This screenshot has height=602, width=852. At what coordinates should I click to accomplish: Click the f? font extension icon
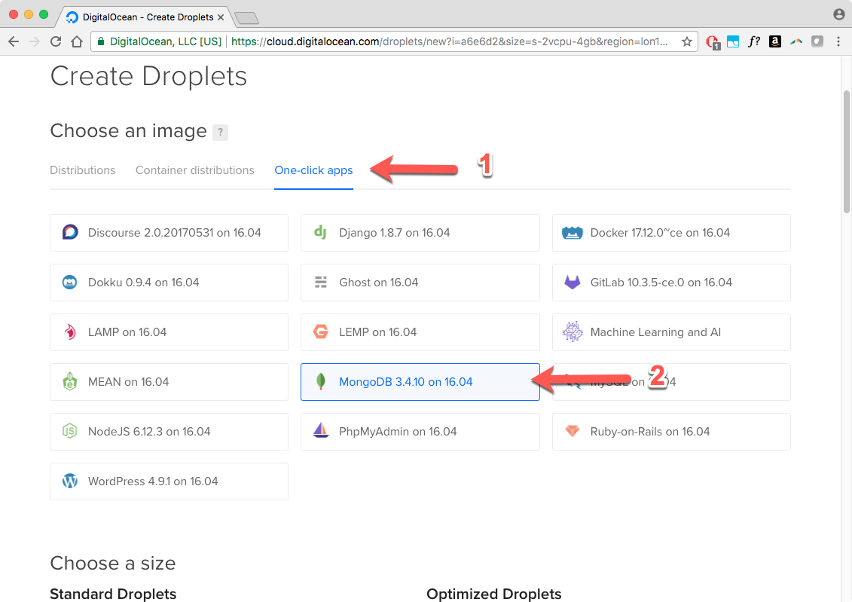tap(753, 41)
